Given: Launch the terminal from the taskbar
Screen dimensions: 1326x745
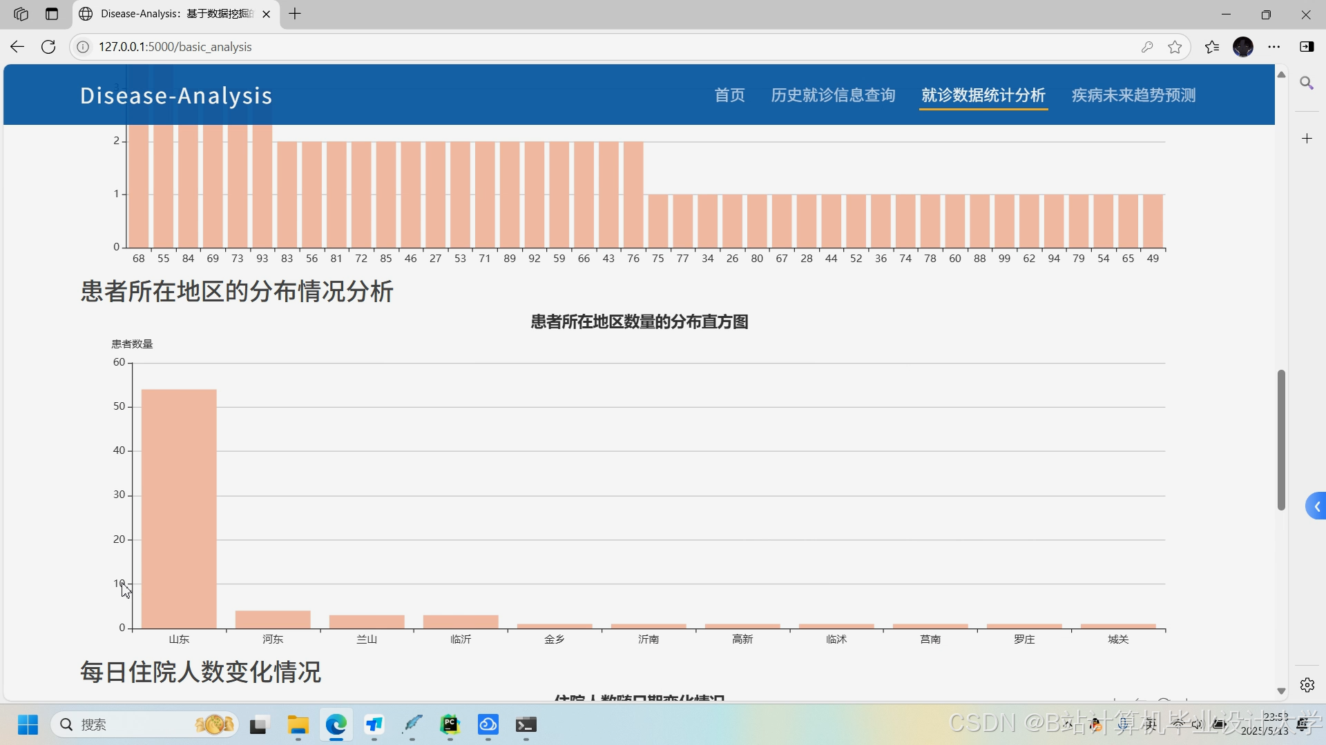Looking at the screenshot, I should point(526,725).
